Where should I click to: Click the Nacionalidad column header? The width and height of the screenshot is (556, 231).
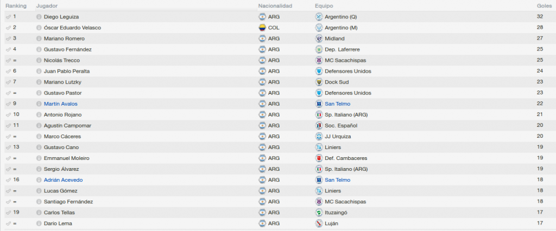click(275, 6)
